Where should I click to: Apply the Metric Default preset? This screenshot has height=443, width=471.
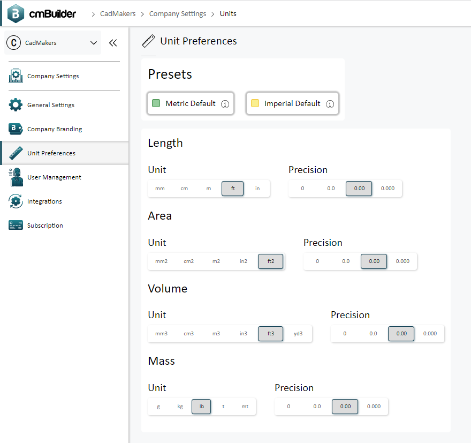pos(191,103)
